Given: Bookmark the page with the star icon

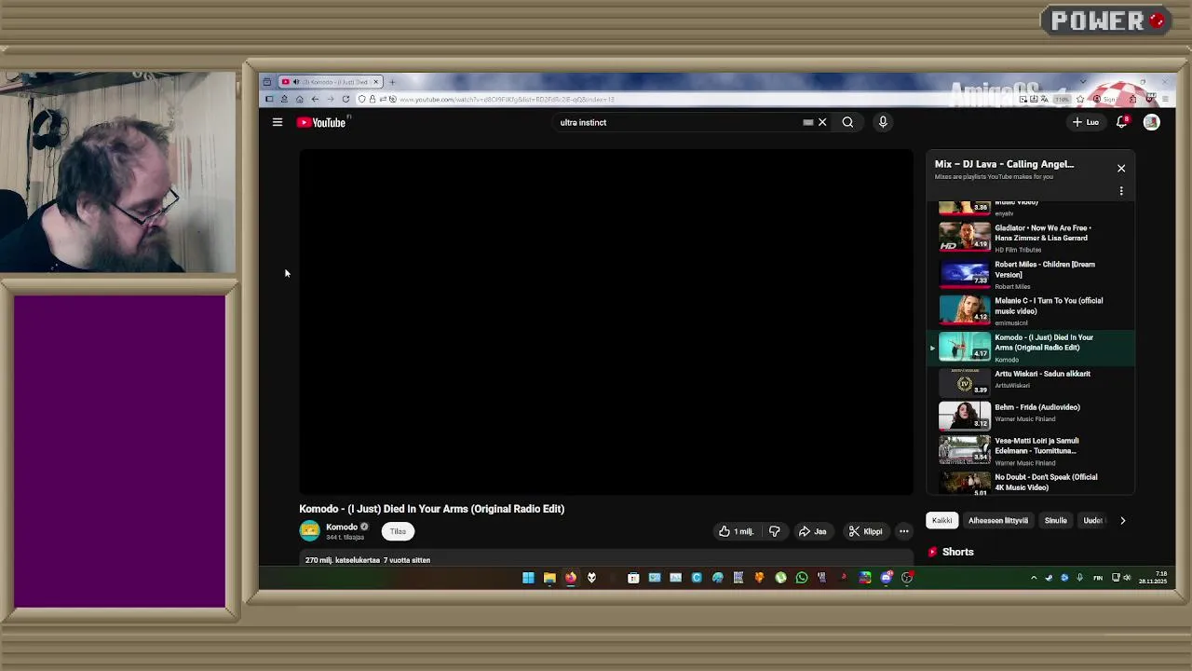Looking at the screenshot, I should coord(1080,99).
